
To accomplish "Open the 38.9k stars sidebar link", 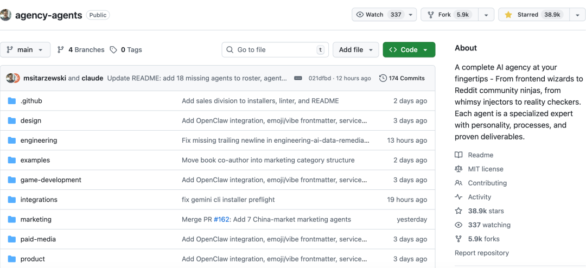I will point(479,211).
